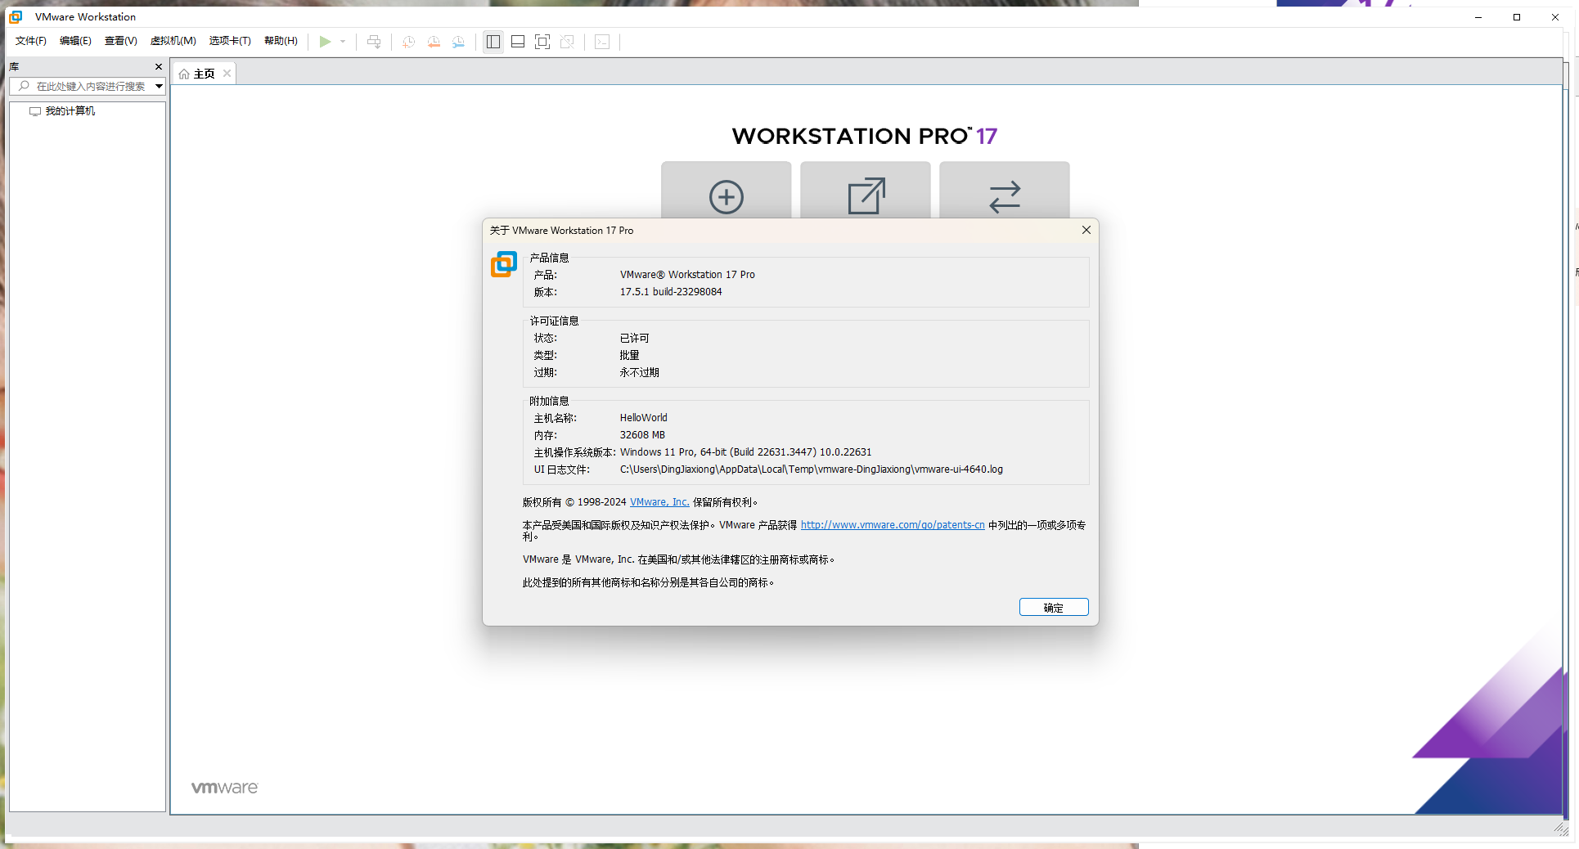Viewport: 1579px width, 849px height.
Task: Select 我的计算机 in the library tree
Action: coord(70,111)
